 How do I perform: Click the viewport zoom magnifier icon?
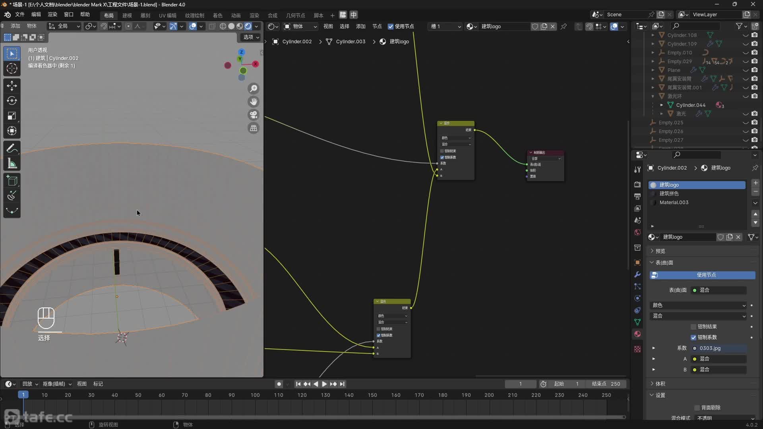pyautogui.click(x=254, y=89)
